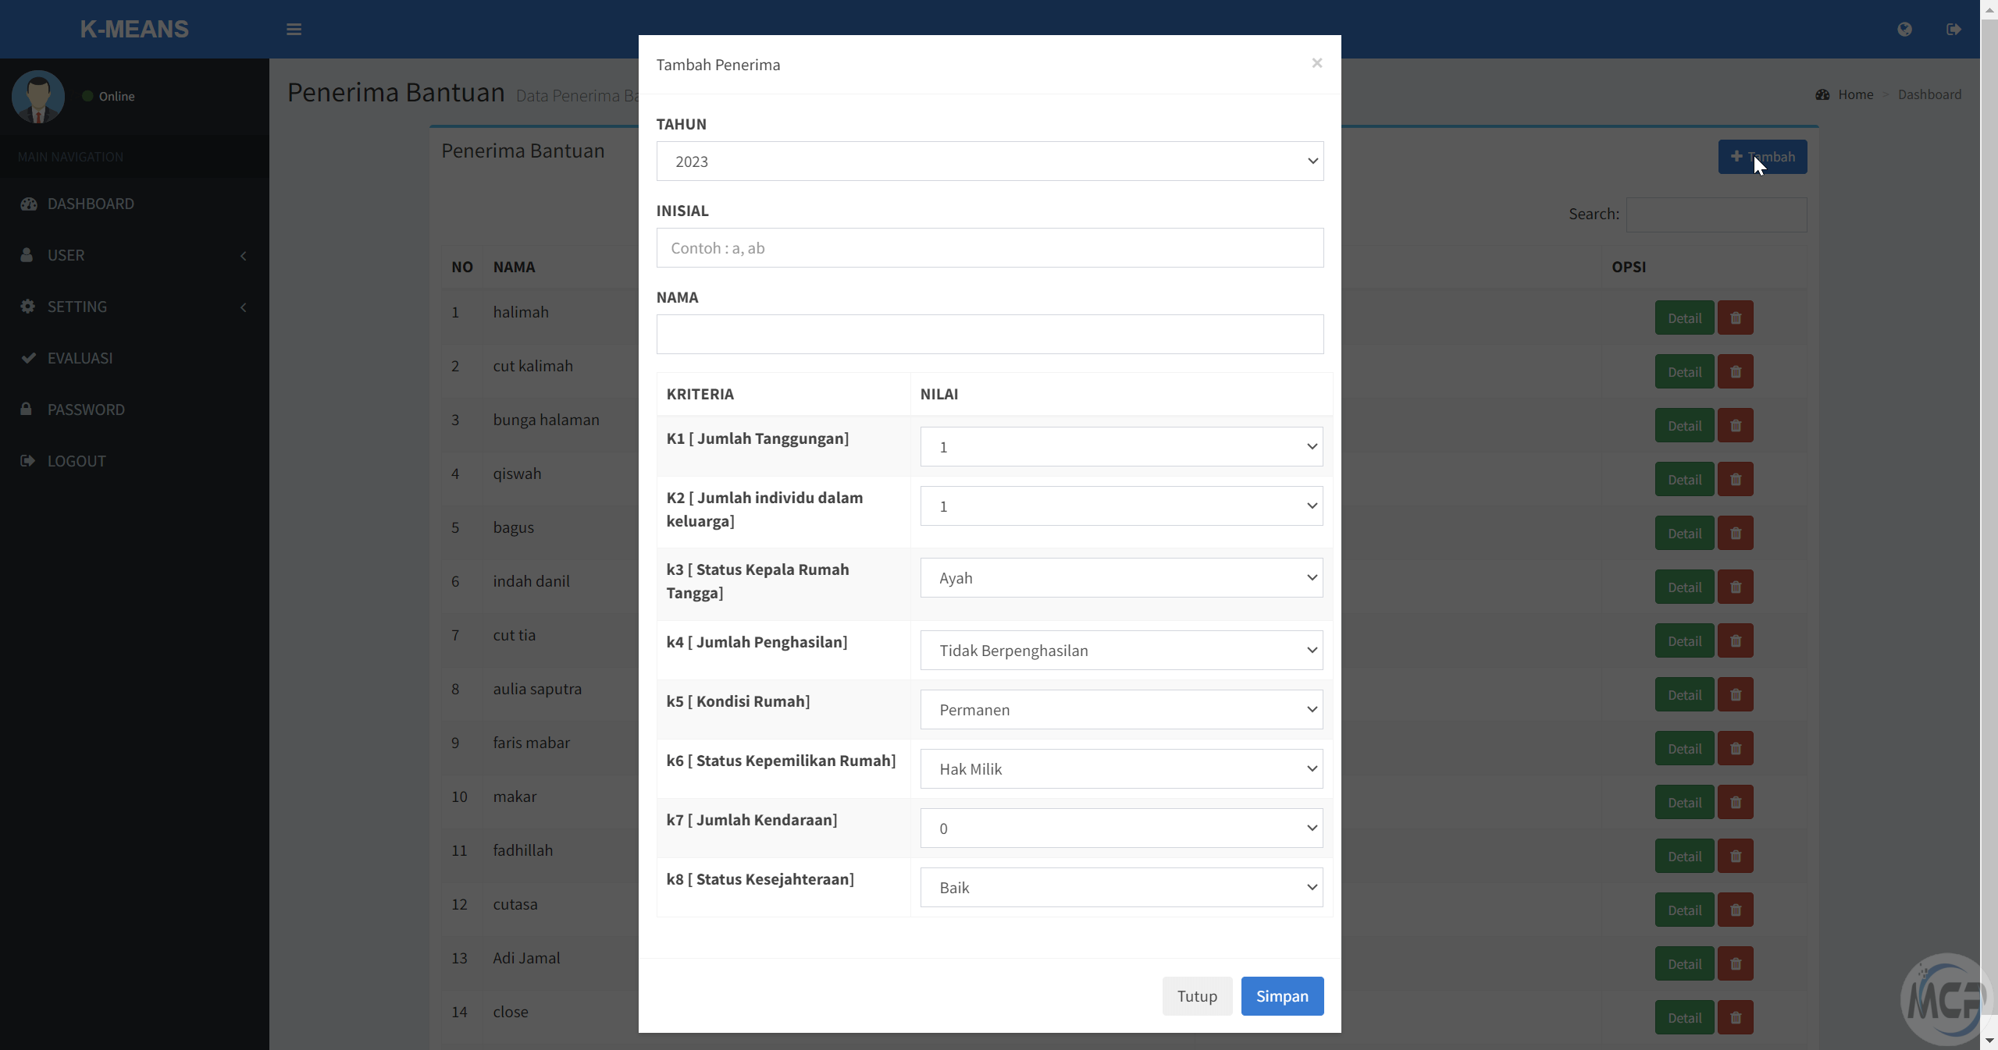This screenshot has width=1998, height=1050.
Task: Open k3 Status Kepala Rumah Tangga dropdown
Action: click(x=1121, y=578)
